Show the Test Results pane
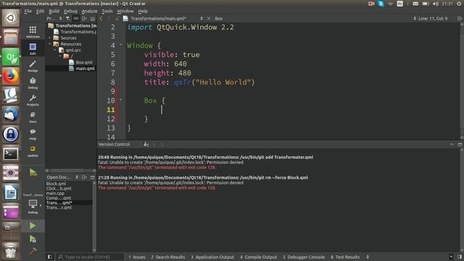464x261 pixels. (345, 257)
